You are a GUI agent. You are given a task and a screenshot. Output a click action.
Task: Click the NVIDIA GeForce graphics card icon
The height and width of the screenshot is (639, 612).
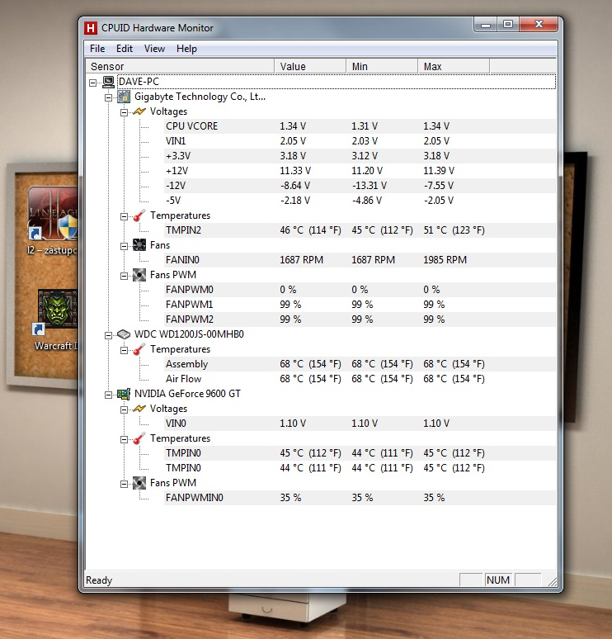coord(124,394)
